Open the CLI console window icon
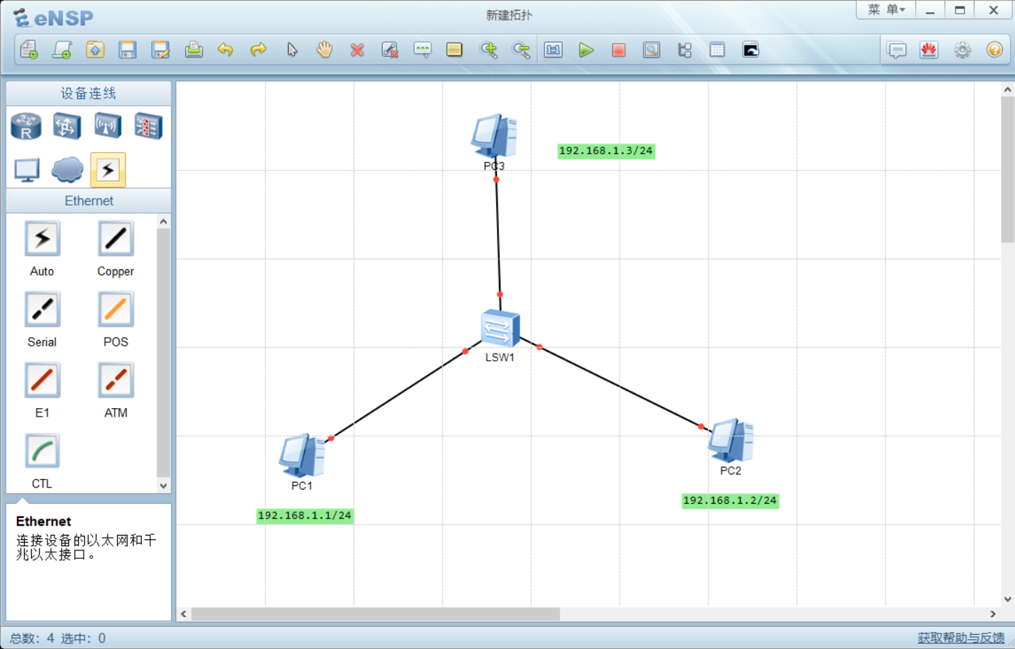Screen dimensions: 1015x649 coord(751,50)
